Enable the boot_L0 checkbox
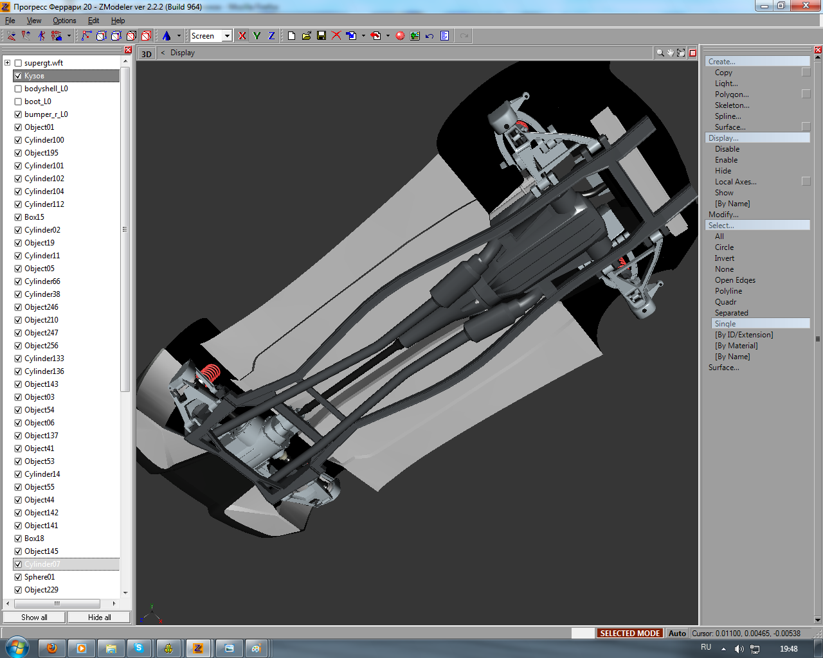 click(x=18, y=102)
